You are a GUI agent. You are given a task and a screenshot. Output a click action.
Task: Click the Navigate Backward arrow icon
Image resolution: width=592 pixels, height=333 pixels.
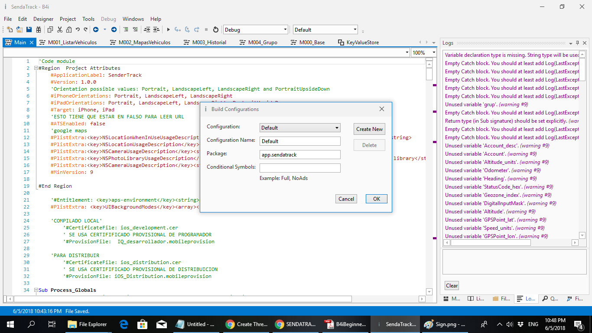(x=96, y=30)
